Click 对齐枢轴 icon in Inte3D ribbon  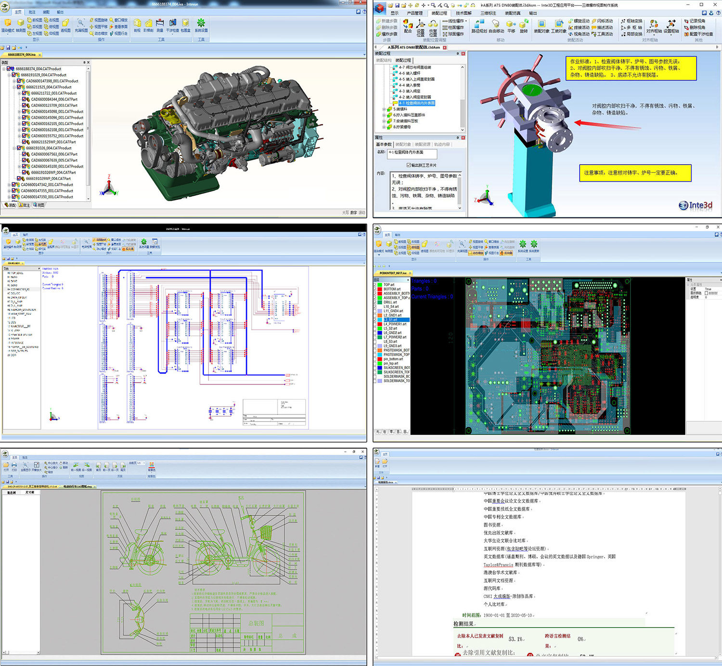(653, 24)
